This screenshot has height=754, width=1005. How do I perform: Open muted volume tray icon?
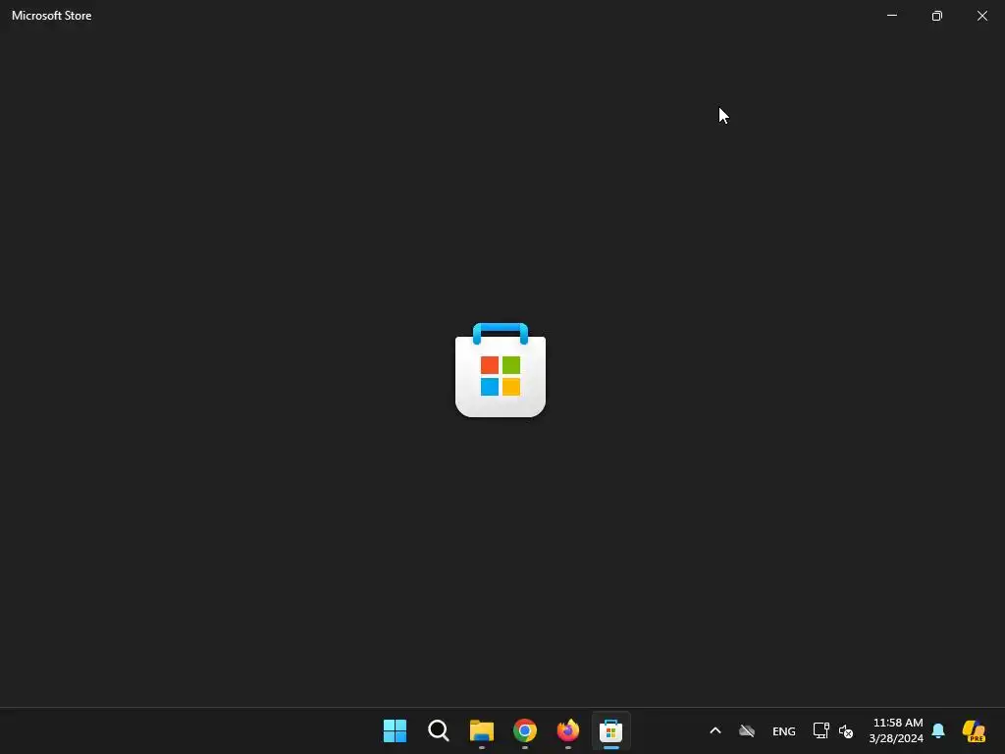click(x=846, y=730)
